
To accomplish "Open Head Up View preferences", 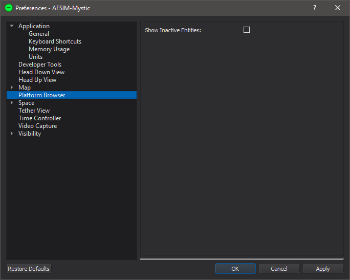I will click(x=37, y=80).
